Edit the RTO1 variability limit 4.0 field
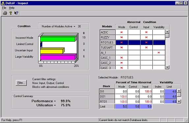Screen dimensions: 189x123 (171, 101)
